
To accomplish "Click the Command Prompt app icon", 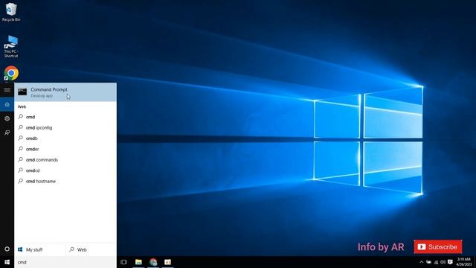I will [22, 92].
